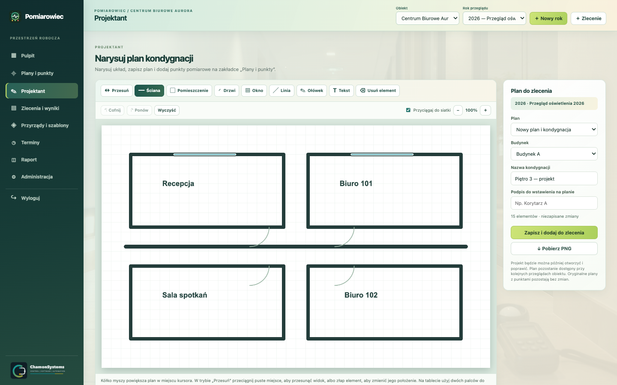Zoom in with the plus button

coord(485,110)
